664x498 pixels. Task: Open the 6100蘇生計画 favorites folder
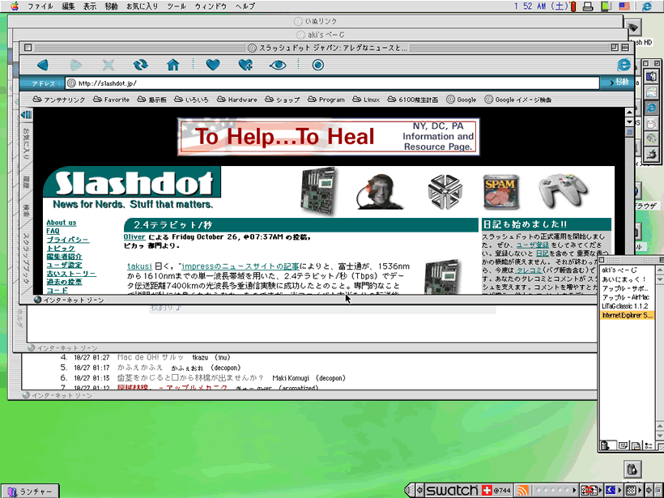pos(413,100)
